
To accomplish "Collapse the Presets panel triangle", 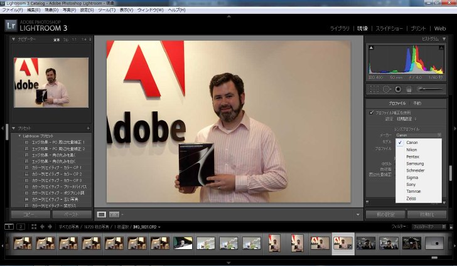I will 13,128.
